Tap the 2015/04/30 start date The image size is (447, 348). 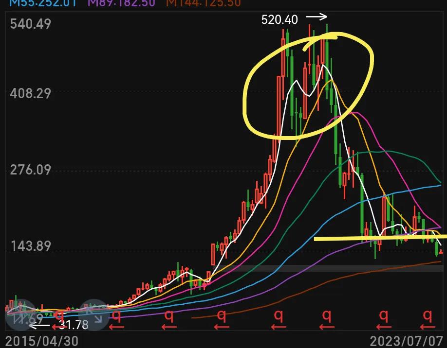click(x=42, y=341)
